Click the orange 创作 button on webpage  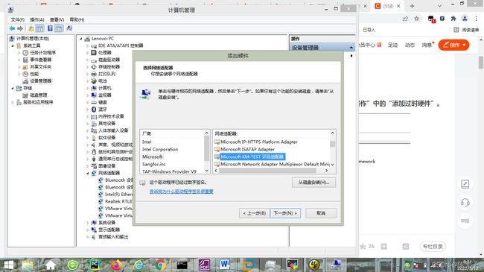[453, 45]
